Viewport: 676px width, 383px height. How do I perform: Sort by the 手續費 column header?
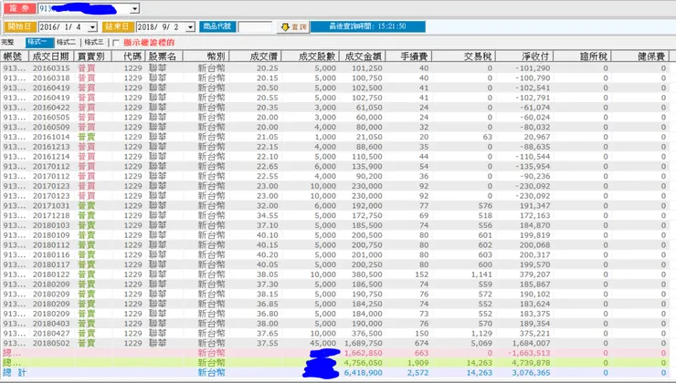coord(408,56)
